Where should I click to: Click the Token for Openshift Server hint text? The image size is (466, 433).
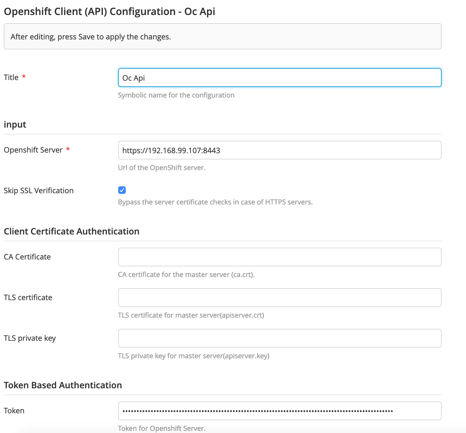click(162, 428)
